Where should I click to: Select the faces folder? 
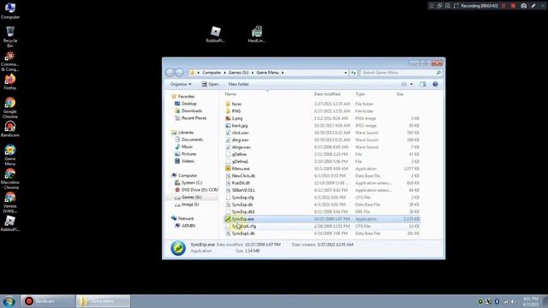(236, 104)
